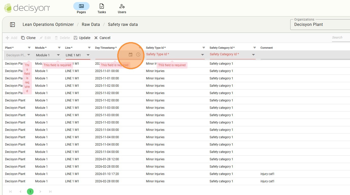
Task: Go to next page arrow
Action: pyautogui.click(x=40, y=191)
